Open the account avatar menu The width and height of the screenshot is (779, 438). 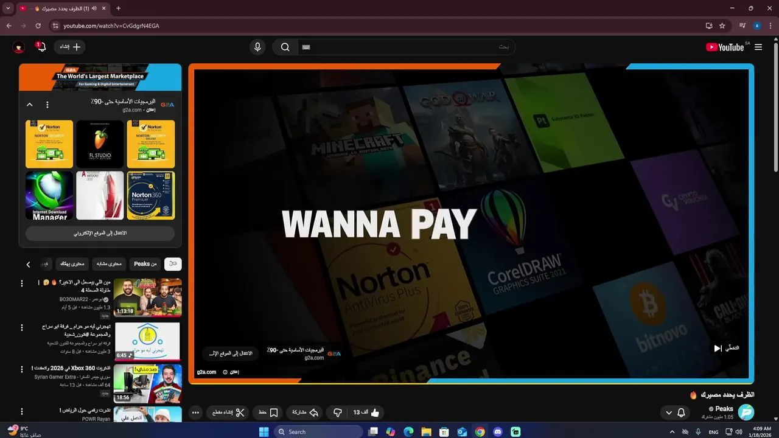coord(19,47)
